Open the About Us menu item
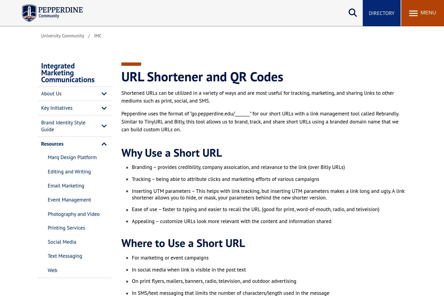The width and height of the screenshot is (444, 296). point(51,94)
